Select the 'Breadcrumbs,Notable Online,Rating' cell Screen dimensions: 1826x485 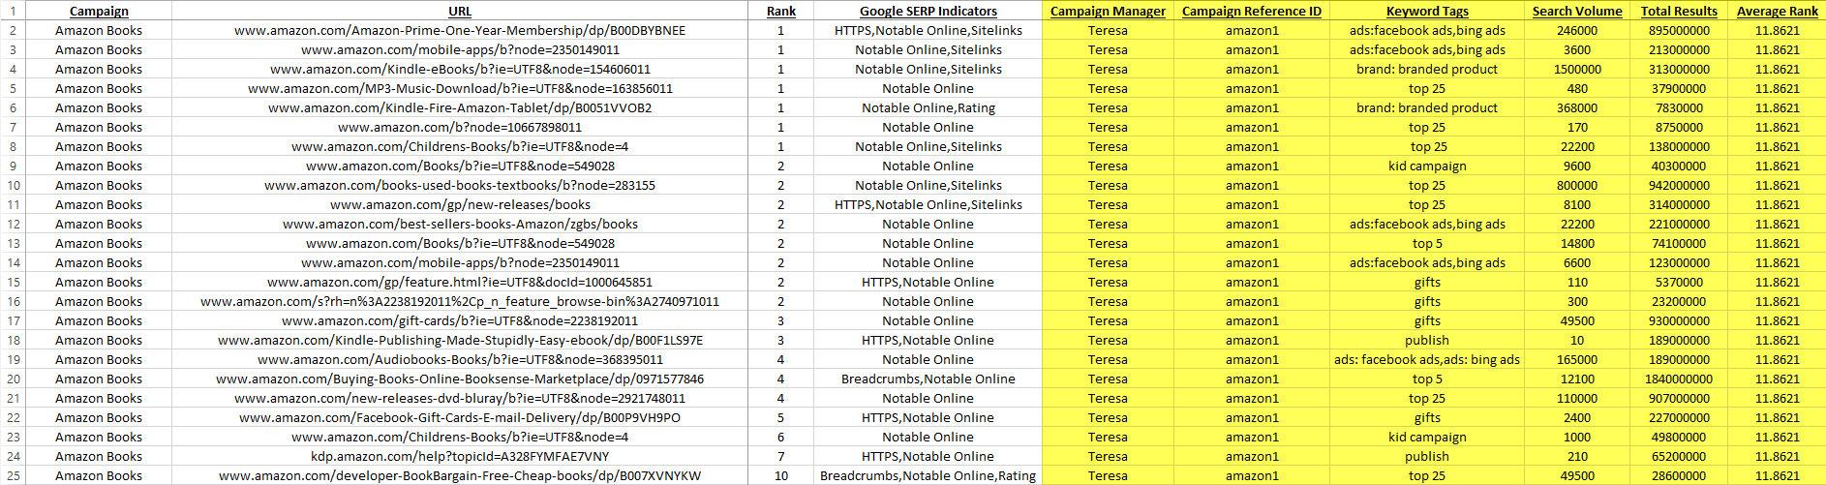(928, 475)
